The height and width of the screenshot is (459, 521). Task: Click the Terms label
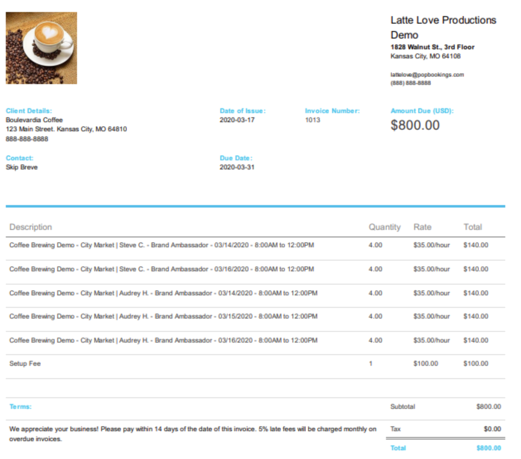click(20, 407)
